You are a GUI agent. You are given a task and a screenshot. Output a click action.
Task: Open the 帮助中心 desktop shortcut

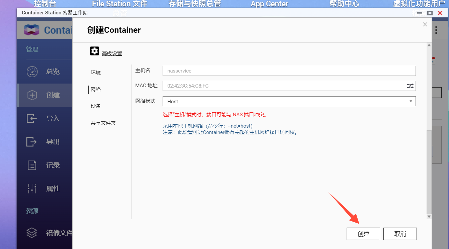pos(344,4)
